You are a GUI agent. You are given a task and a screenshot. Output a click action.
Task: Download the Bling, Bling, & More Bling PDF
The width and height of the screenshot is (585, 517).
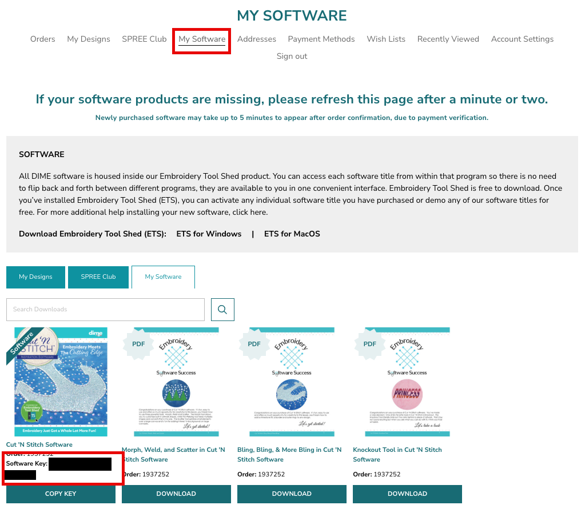(x=292, y=494)
